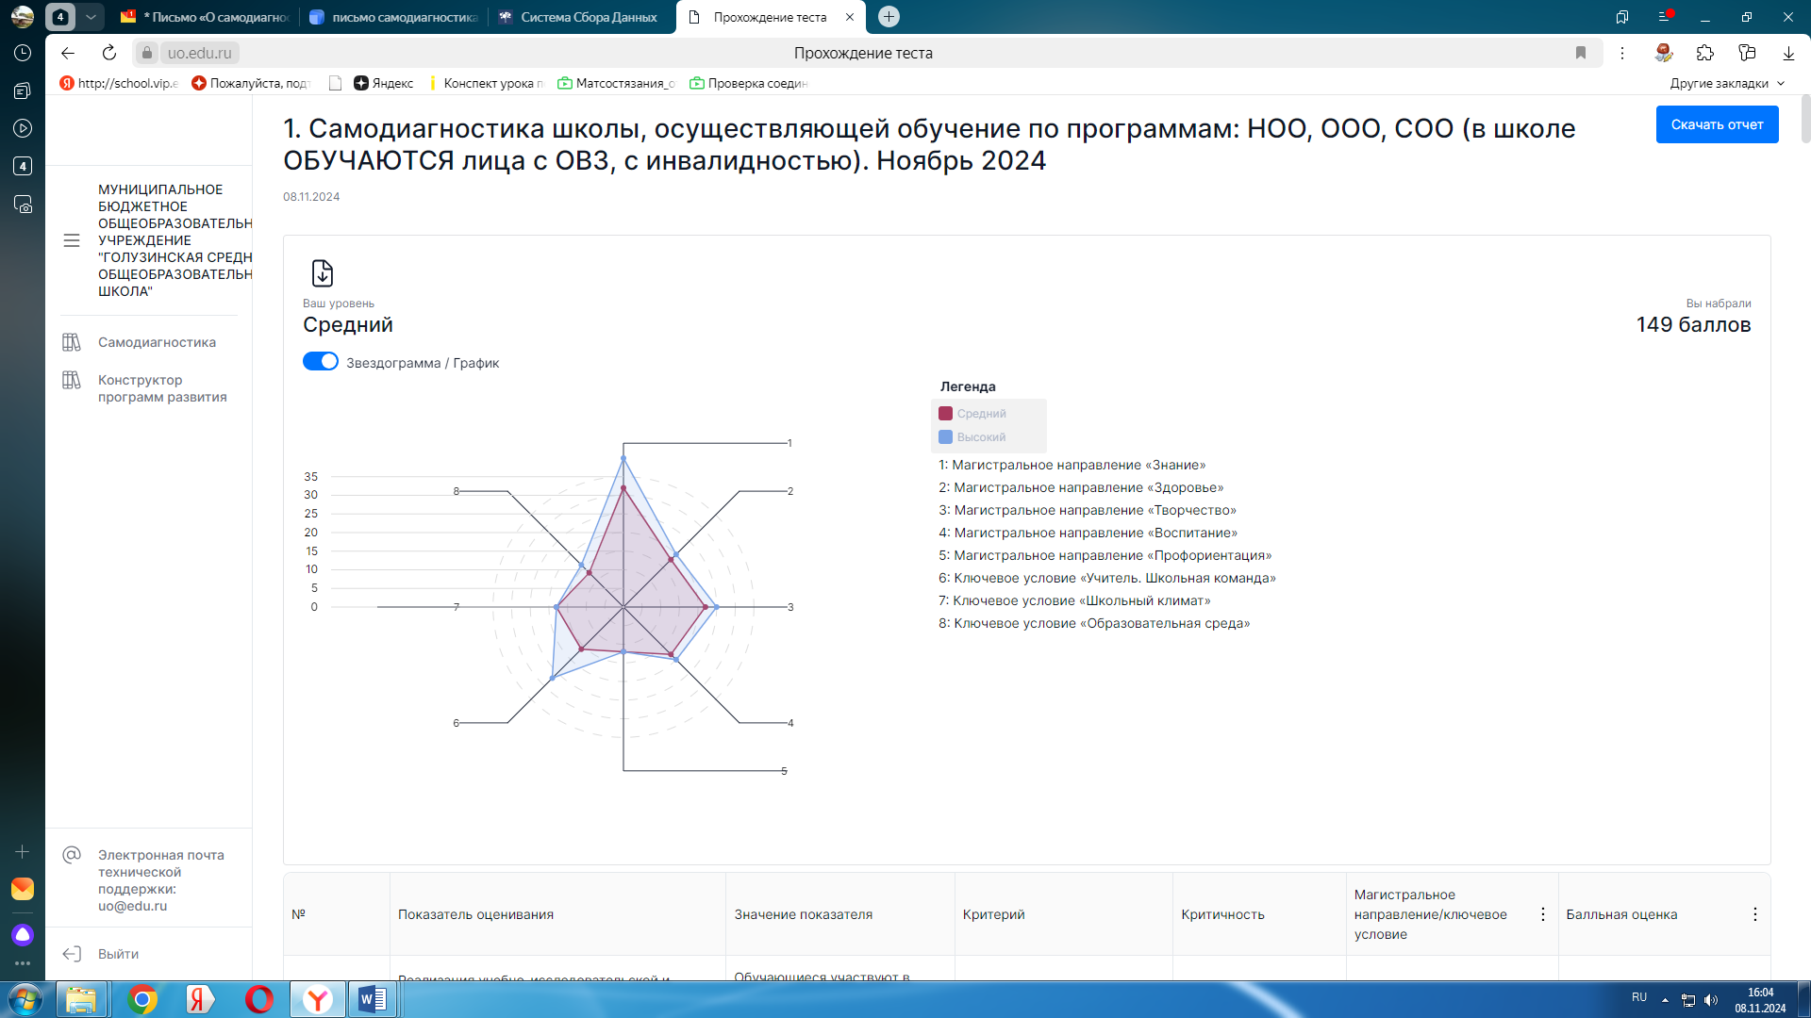This screenshot has height=1018, width=1811.
Task: Click the Alice assistant purple icon
Action: 23,935
